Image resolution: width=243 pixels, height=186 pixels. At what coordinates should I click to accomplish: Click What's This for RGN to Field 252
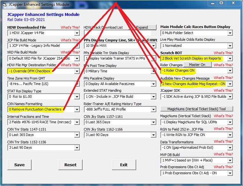click(x=223, y=129)
